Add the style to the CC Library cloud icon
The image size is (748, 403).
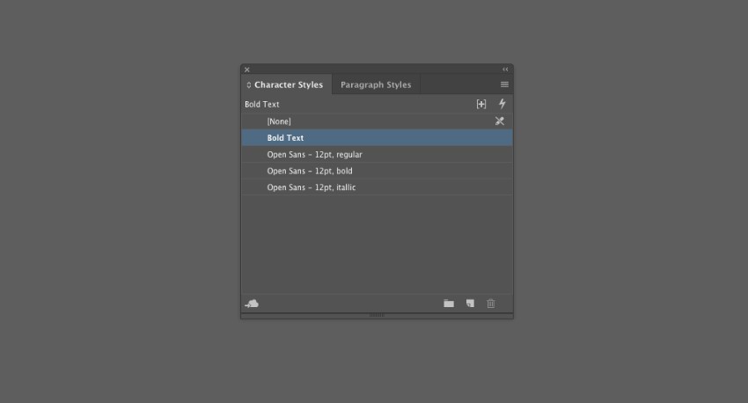click(252, 304)
